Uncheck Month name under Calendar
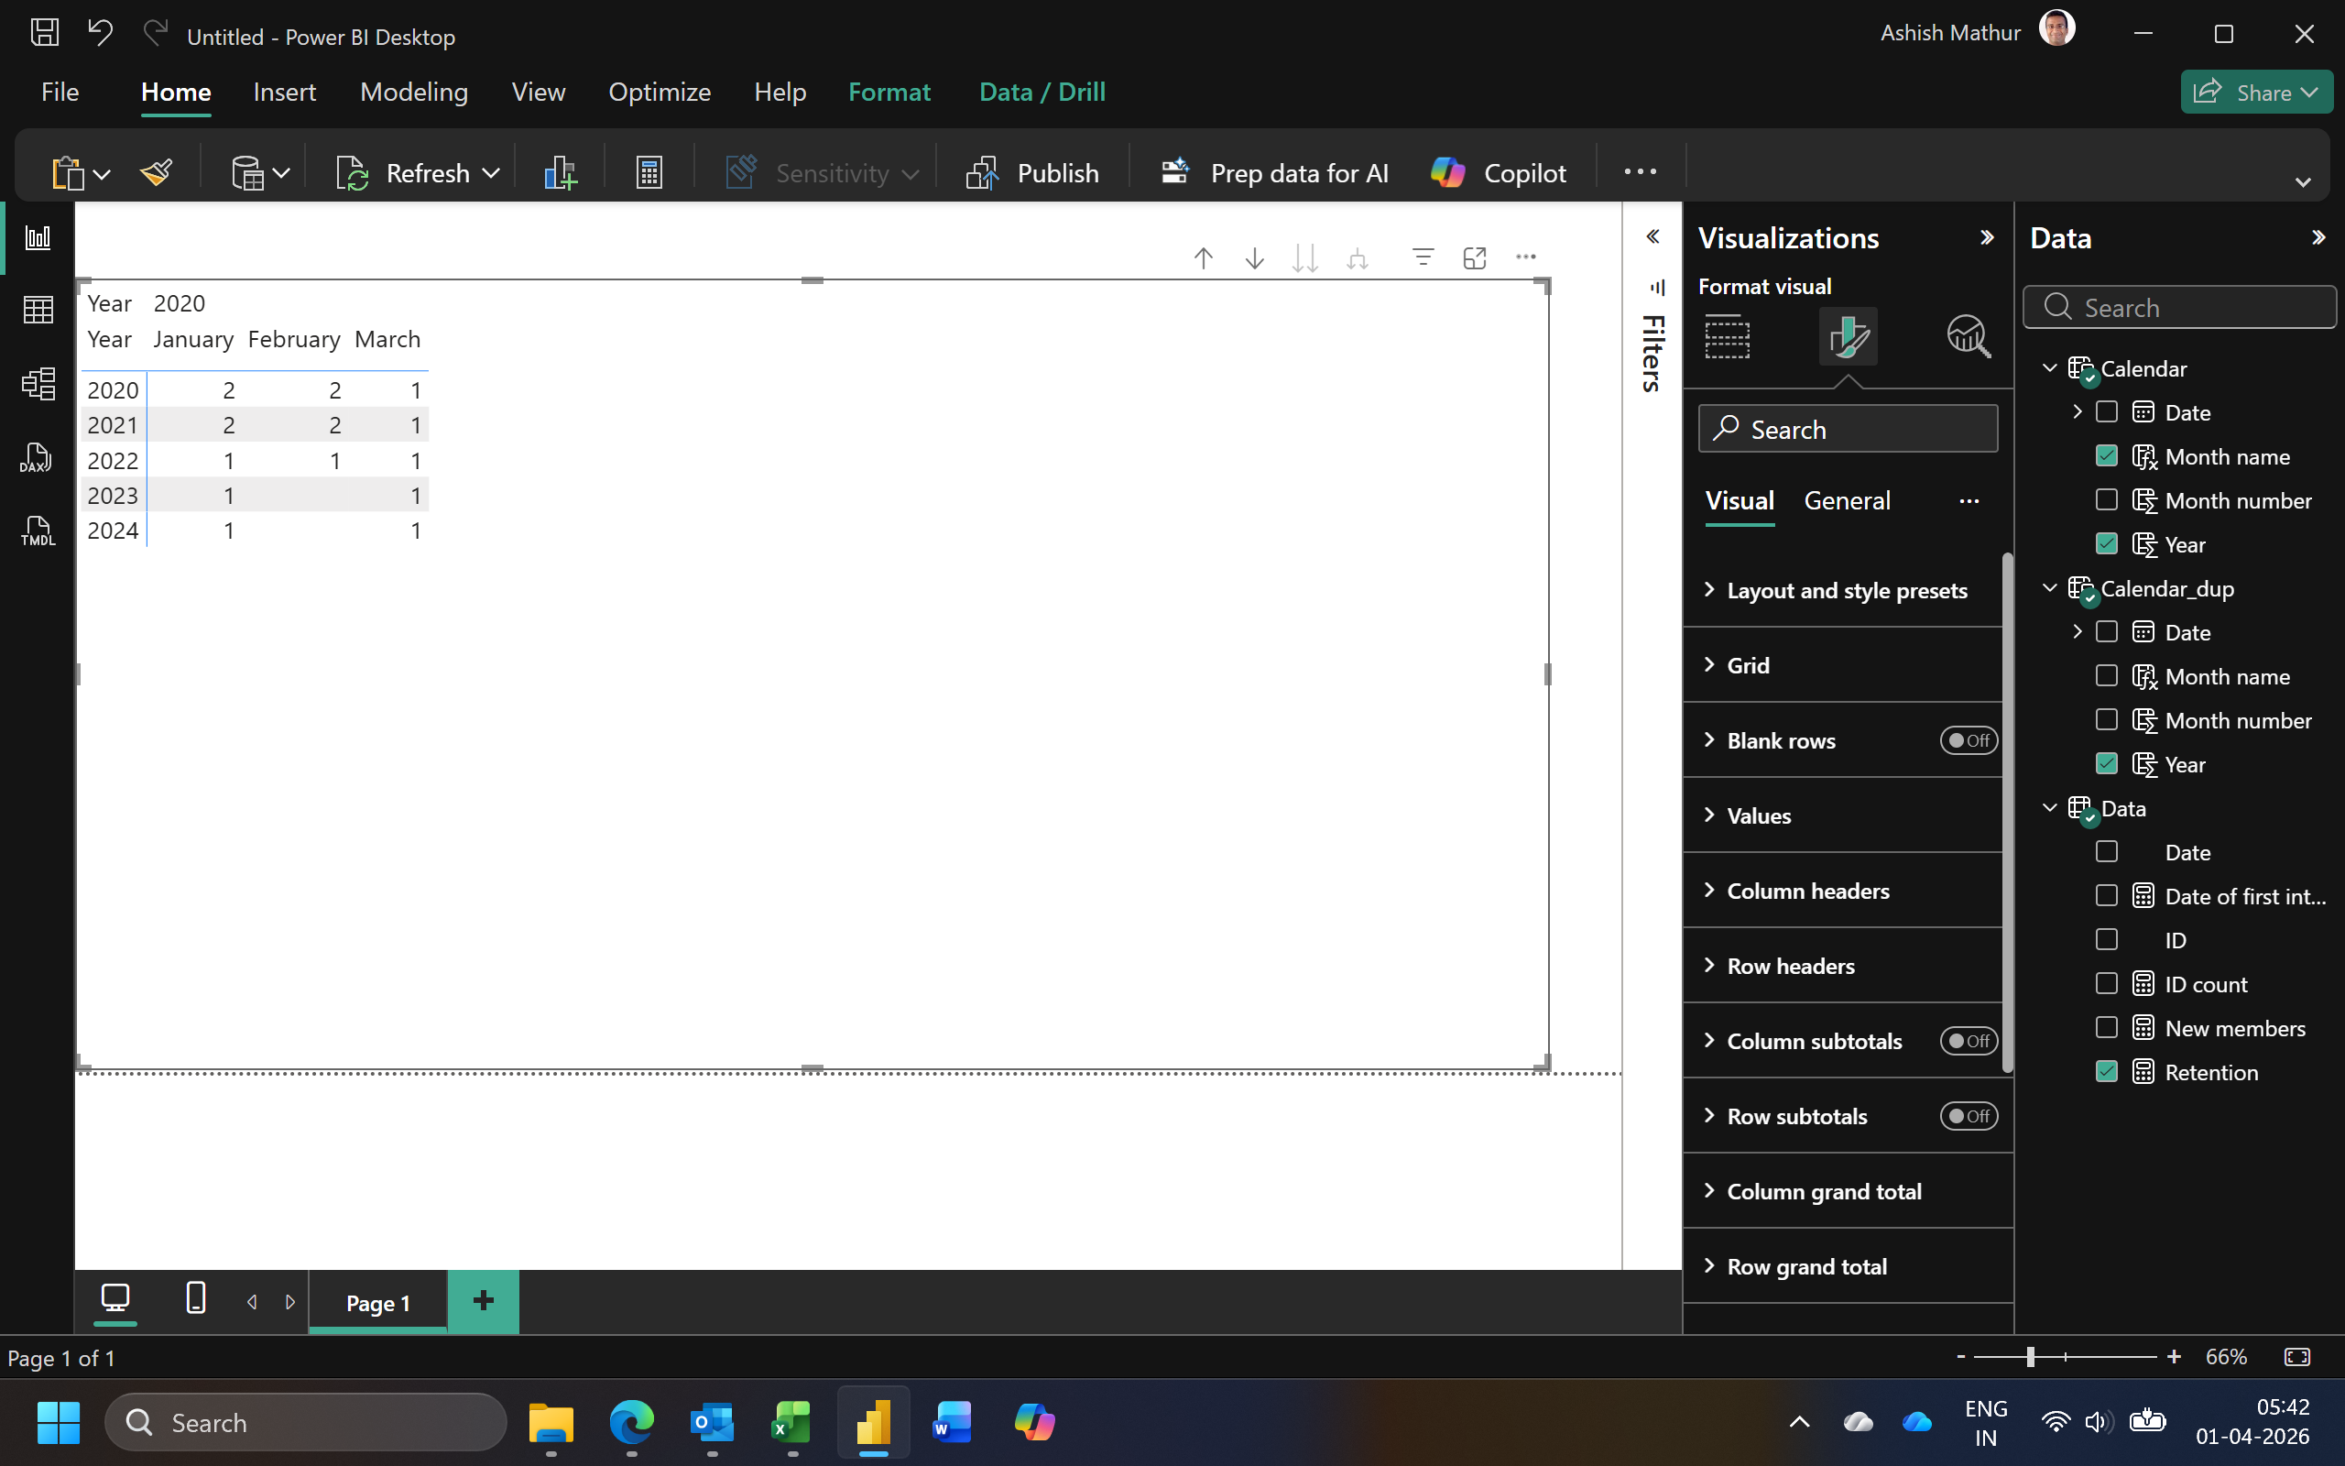2345x1466 pixels. click(x=2107, y=455)
